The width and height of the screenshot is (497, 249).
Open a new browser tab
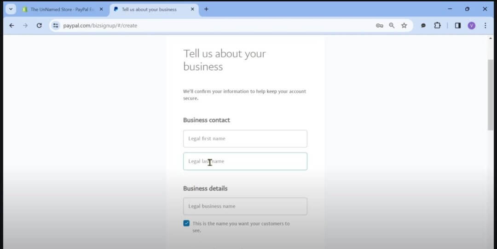pyautogui.click(x=206, y=9)
